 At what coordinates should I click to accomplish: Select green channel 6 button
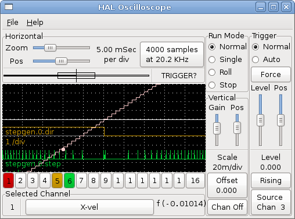(x=69, y=181)
